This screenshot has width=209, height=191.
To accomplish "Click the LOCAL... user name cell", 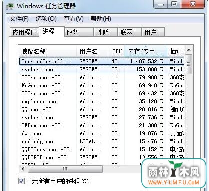I will point(91,141).
